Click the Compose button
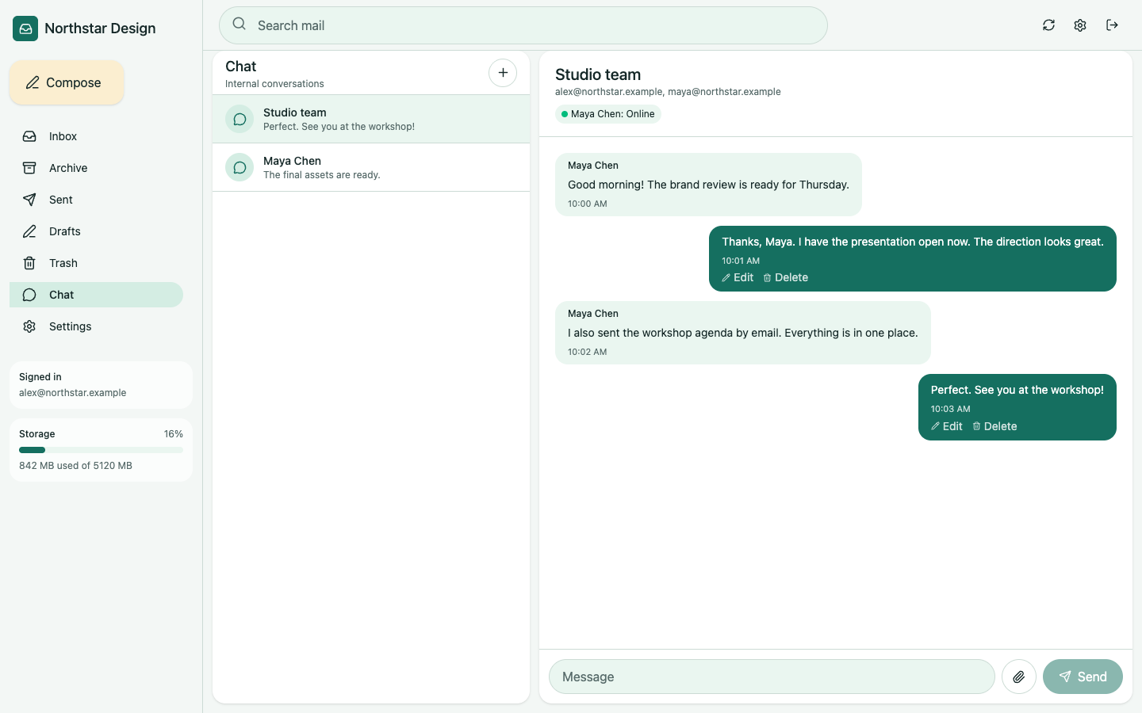Viewport: 1142px width, 713px height. (x=67, y=82)
